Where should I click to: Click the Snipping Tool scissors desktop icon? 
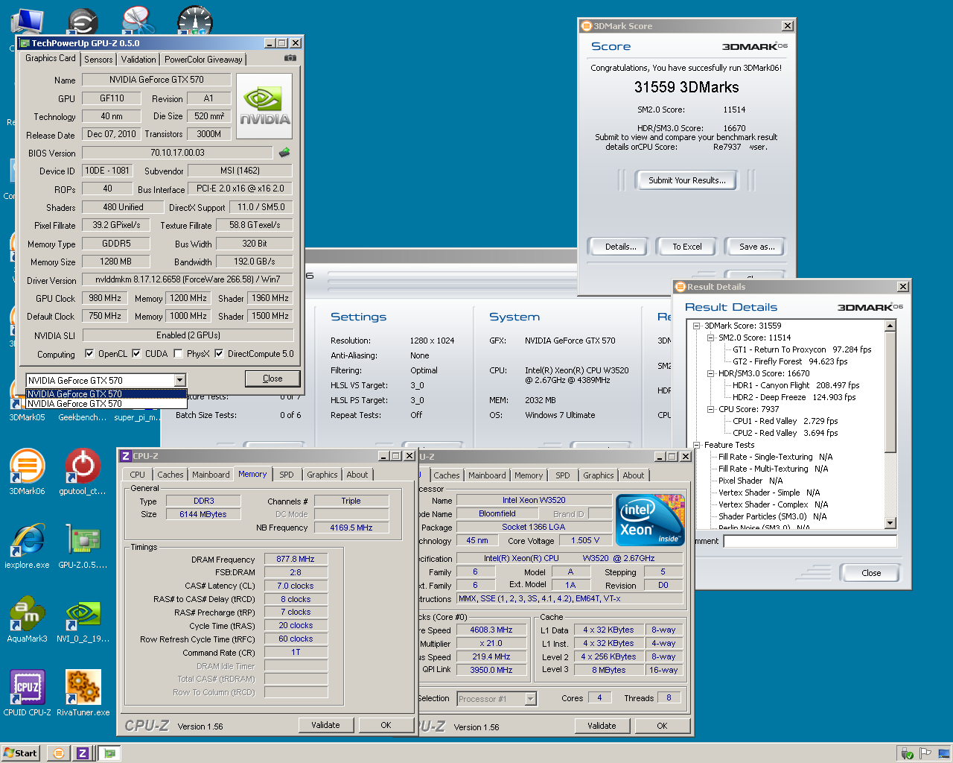coord(138,21)
